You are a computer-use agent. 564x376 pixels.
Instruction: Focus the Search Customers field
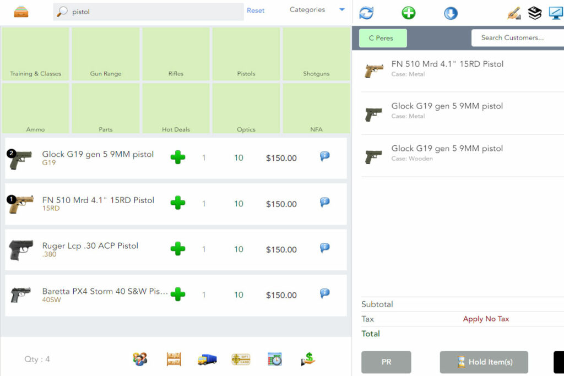pos(518,38)
